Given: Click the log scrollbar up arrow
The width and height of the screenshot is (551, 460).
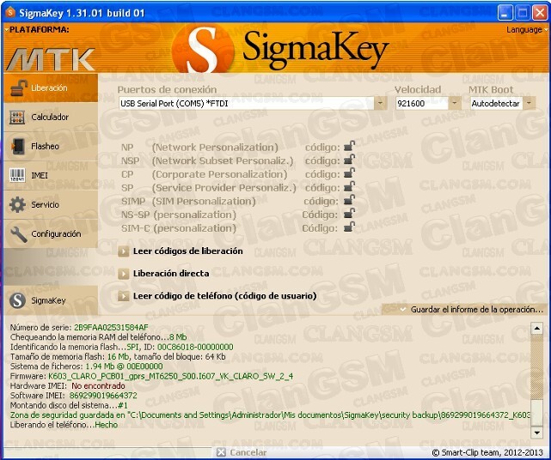Looking at the screenshot, I should click(537, 329).
